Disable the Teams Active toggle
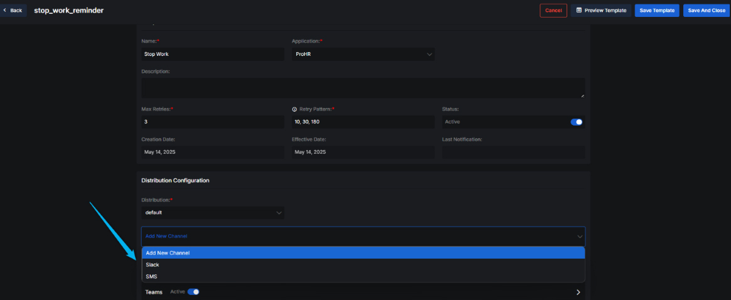 pyautogui.click(x=193, y=292)
